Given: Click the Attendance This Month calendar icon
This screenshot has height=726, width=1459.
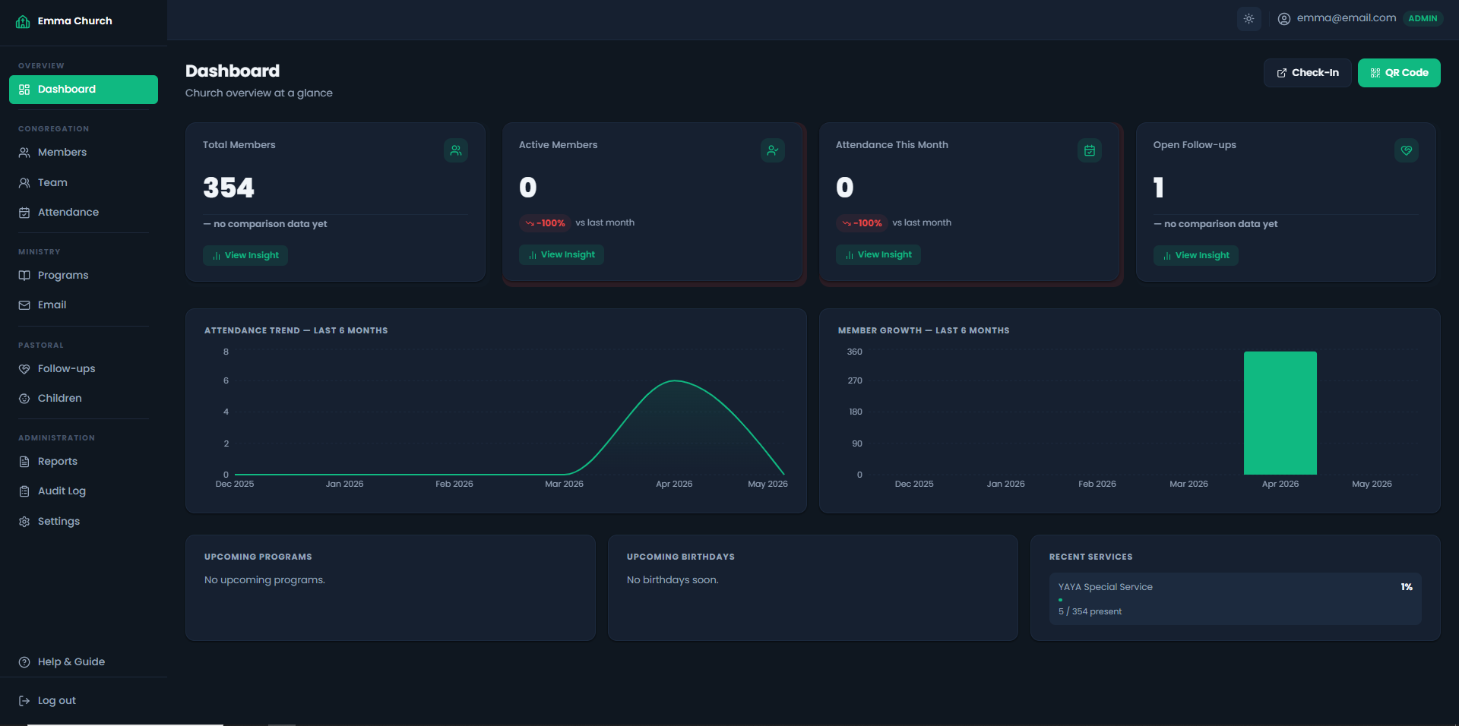Looking at the screenshot, I should click(1090, 150).
